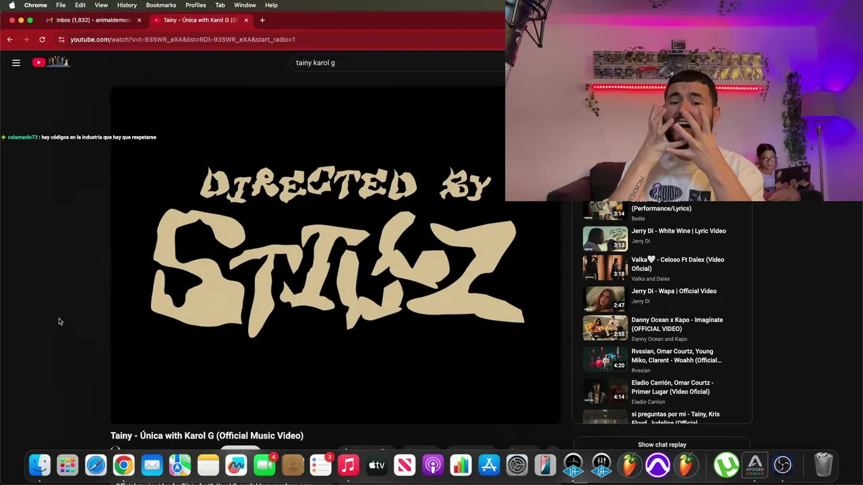Click chat username calamardo73
Viewport: 863px width, 485px height.
coord(22,137)
